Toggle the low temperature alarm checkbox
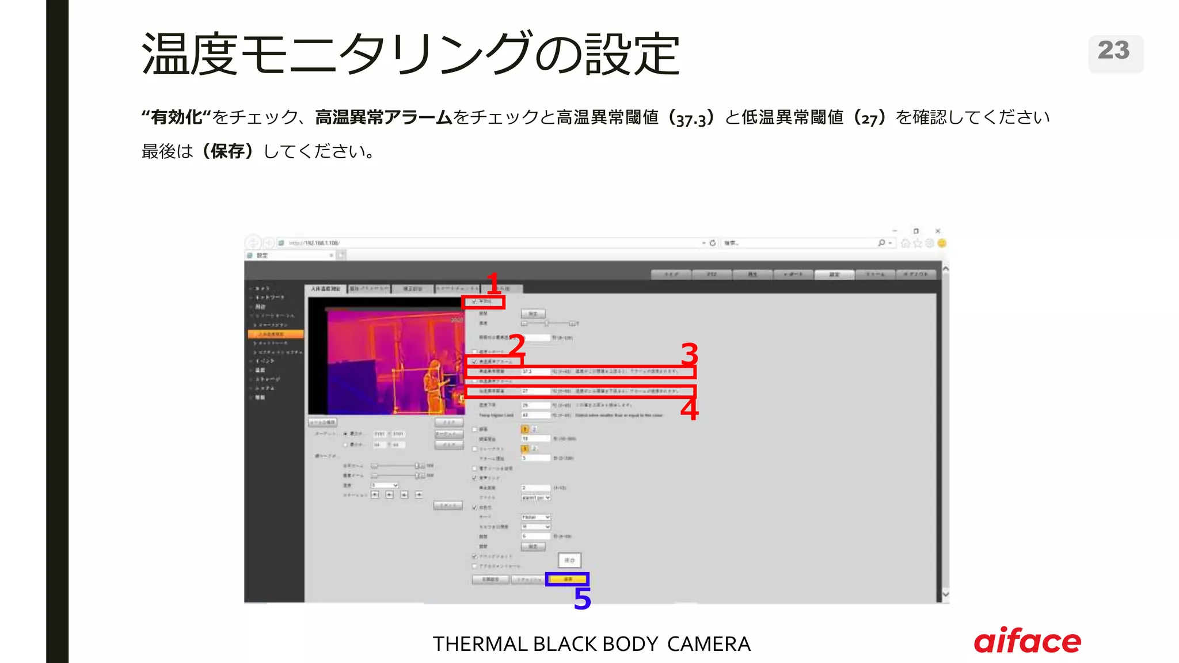 pyautogui.click(x=475, y=381)
